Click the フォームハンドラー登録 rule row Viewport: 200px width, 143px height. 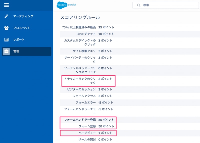click(130, 120)
